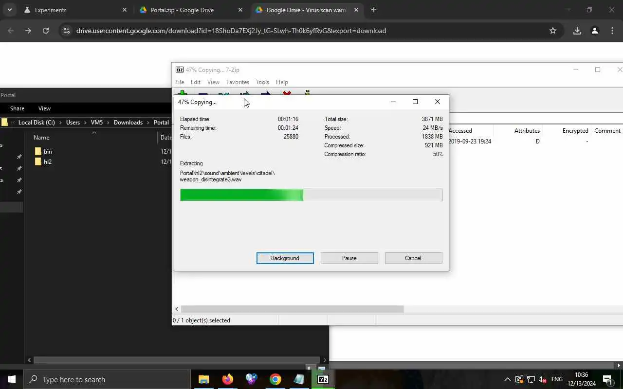Screen dimensions: 623x389
Task: Launch Firefox from taskbar
Action: point(228,379)
